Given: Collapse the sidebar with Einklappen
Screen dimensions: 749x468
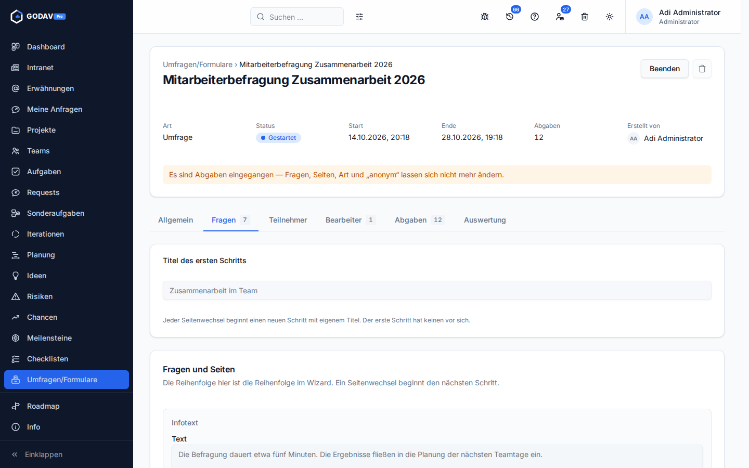Looking at the screenshot, I should point(67,454).
